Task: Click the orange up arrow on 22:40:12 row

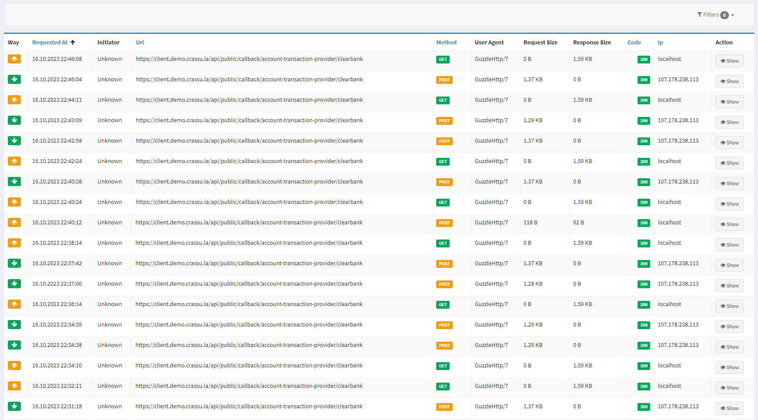Action: [x=14, y=222]
